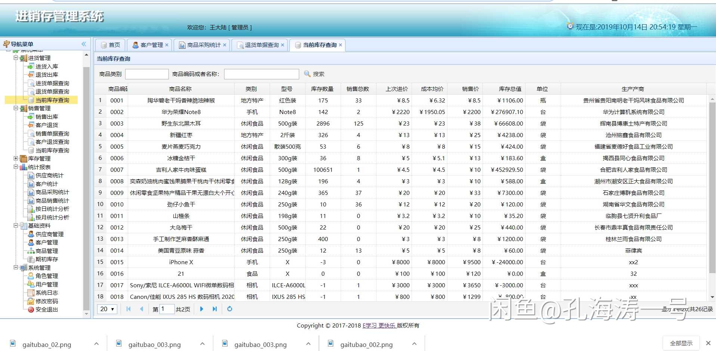Collapse the 基础资料 tree node
The height and width of the screenshot is (351, 716).
pyautogui.click(x=16, y=225)
